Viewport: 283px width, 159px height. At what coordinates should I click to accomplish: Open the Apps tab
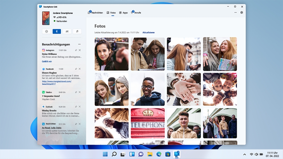[x=123, y=13]
